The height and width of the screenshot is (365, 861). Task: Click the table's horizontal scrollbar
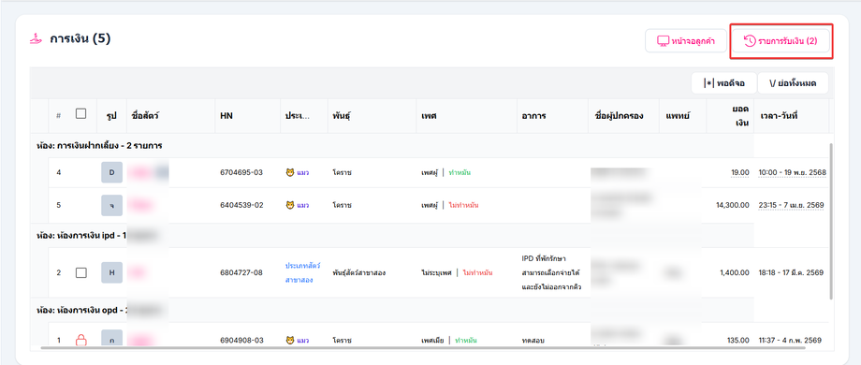tap(423, 348)
